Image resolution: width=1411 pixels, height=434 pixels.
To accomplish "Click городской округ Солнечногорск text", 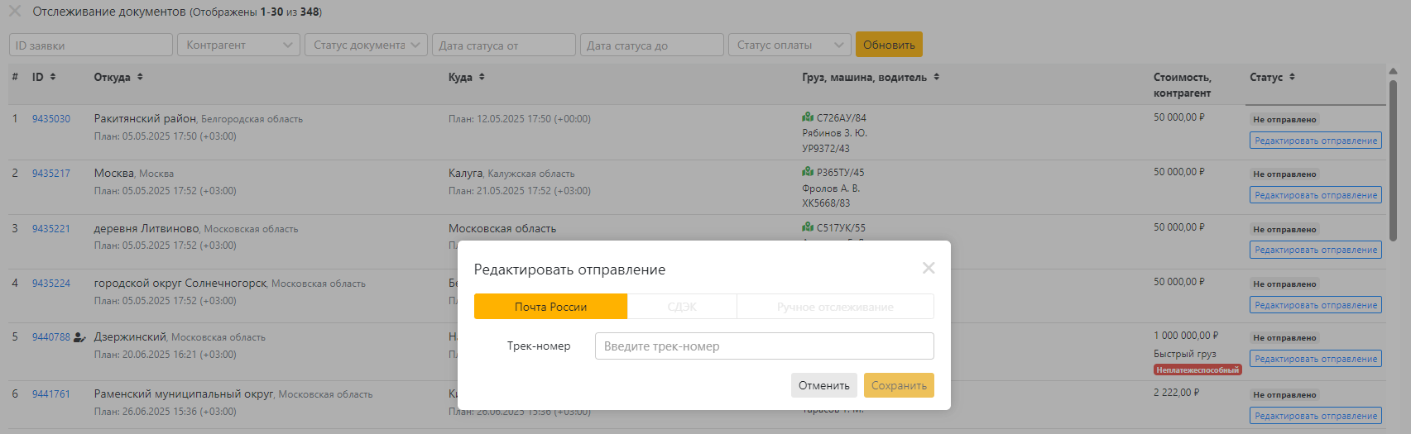I will 180,284.
